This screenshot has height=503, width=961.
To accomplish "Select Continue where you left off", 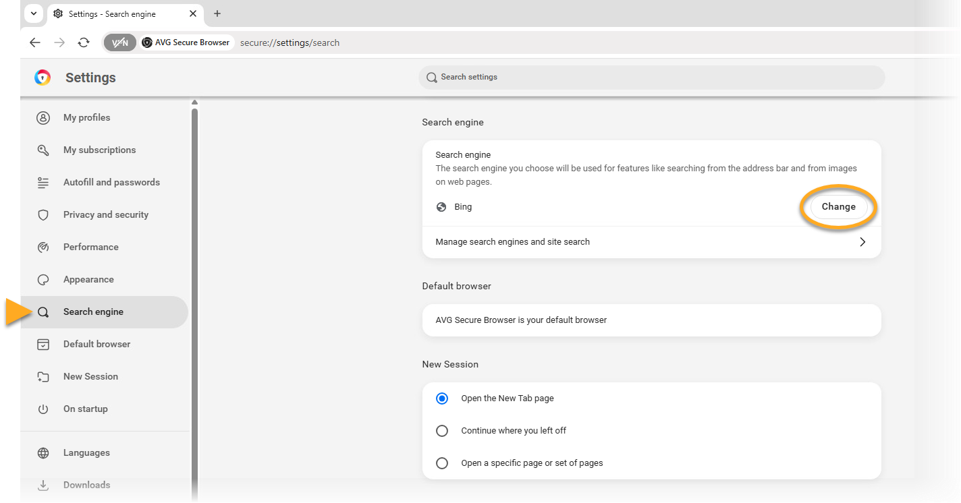I will point(442,431).
